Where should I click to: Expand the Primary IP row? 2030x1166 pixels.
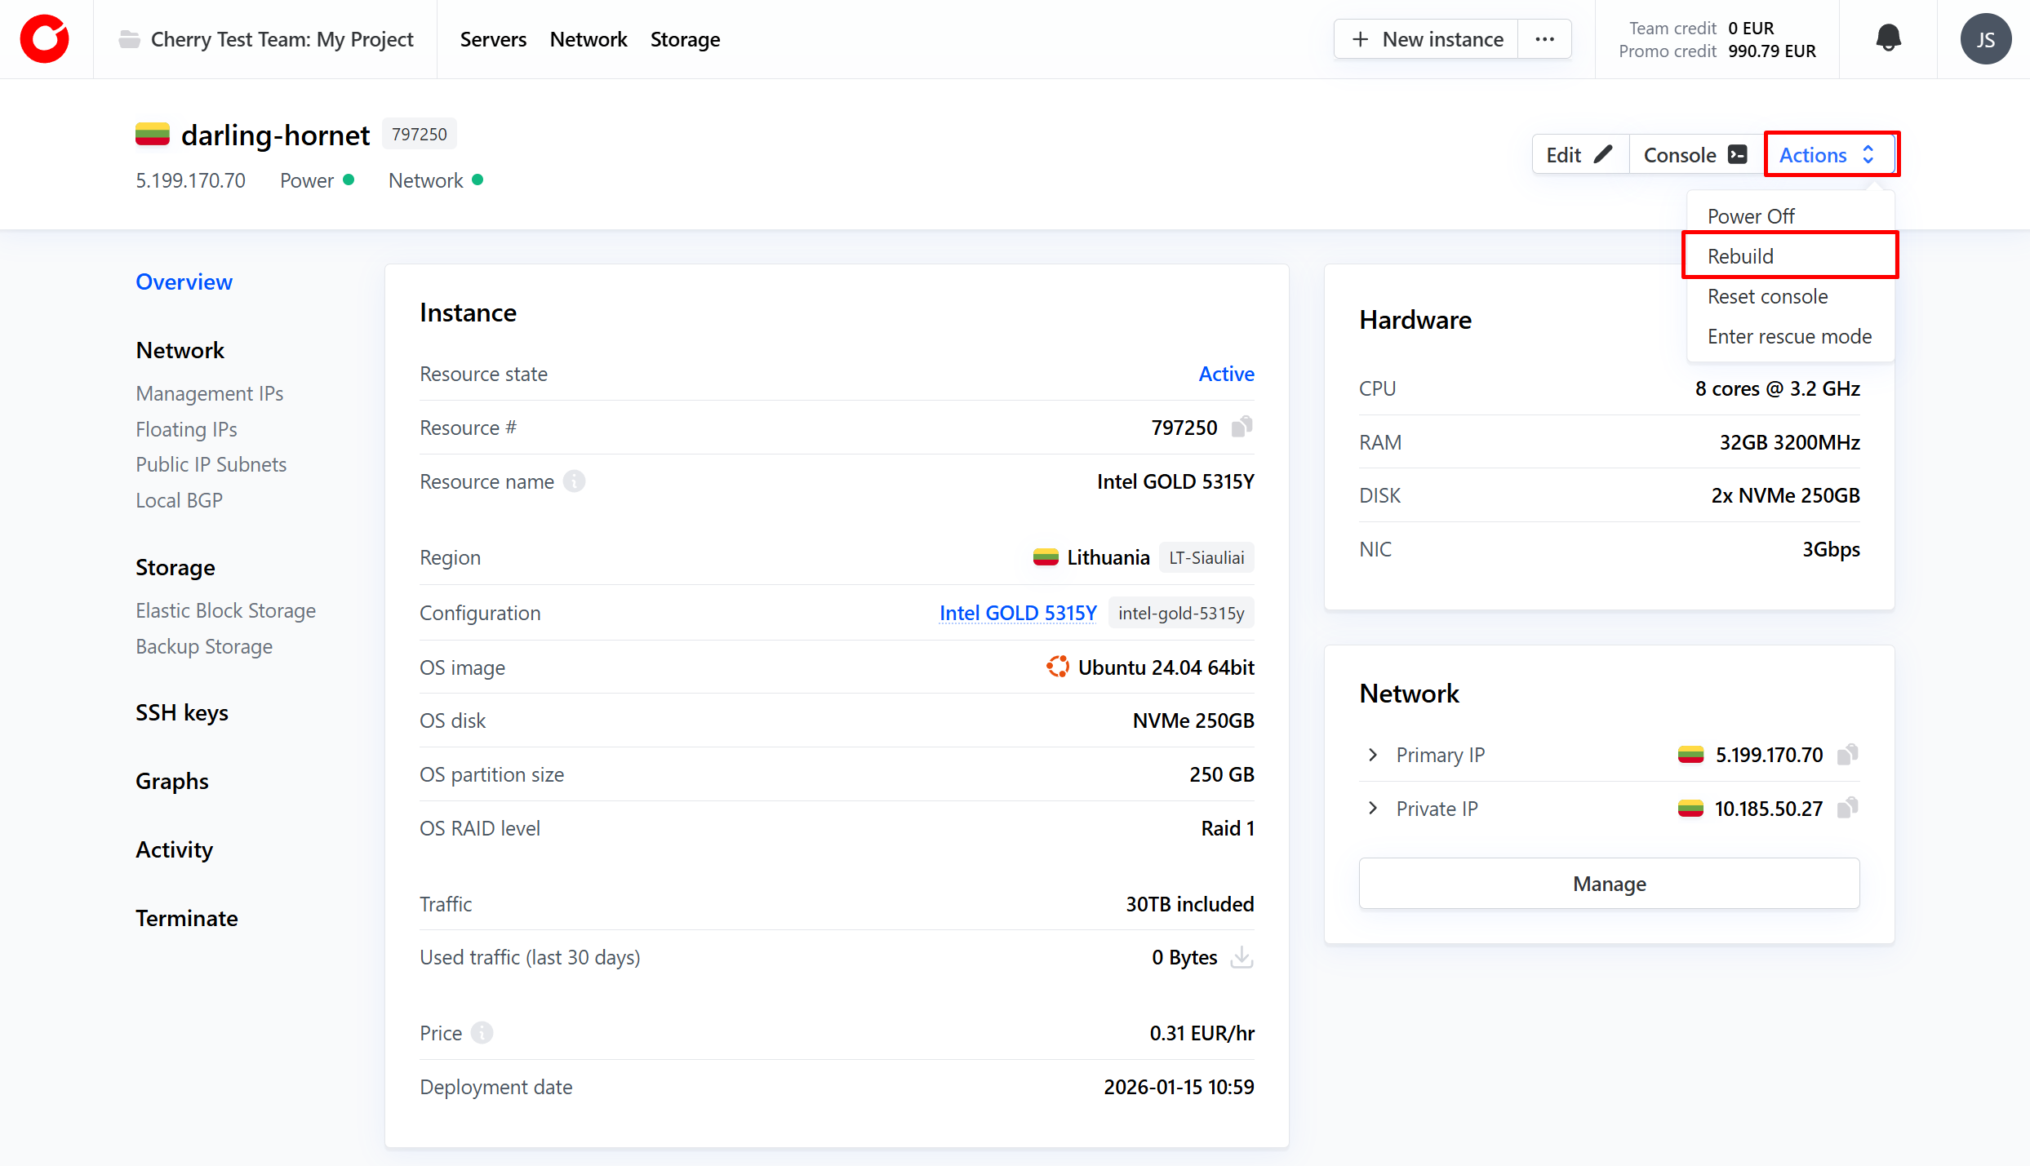[1373, 755]
